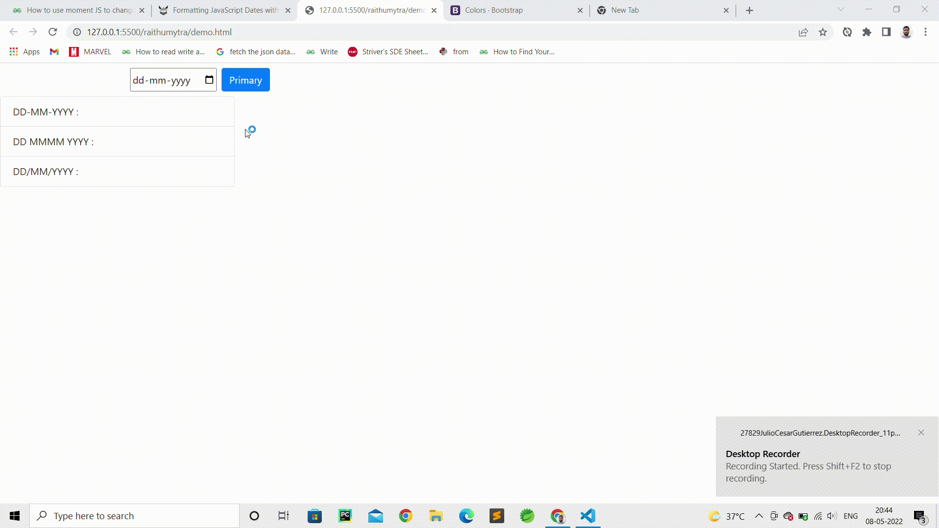Viewport: 939px width, 528px height.
Task: Open the Apps shortcut in the bookmarks bar
Action: tap(24, 52)
